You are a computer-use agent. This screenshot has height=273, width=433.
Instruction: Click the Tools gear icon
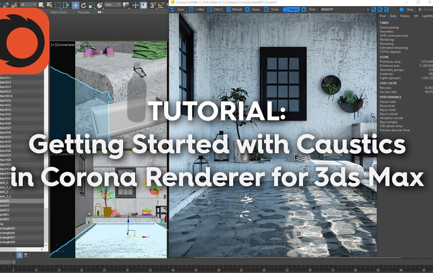click(266, 9)
